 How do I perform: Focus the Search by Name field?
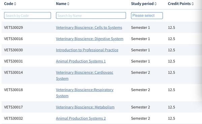click(91, 15)
